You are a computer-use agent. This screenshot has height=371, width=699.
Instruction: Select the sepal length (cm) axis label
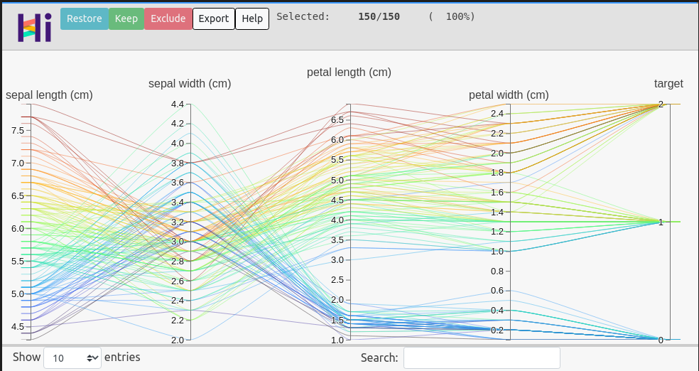pyautogui.click(x=49, y=95)
